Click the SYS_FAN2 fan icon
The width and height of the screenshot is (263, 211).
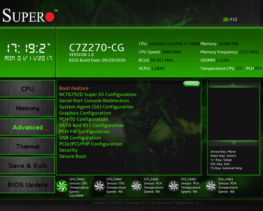(x=173, y=186)
